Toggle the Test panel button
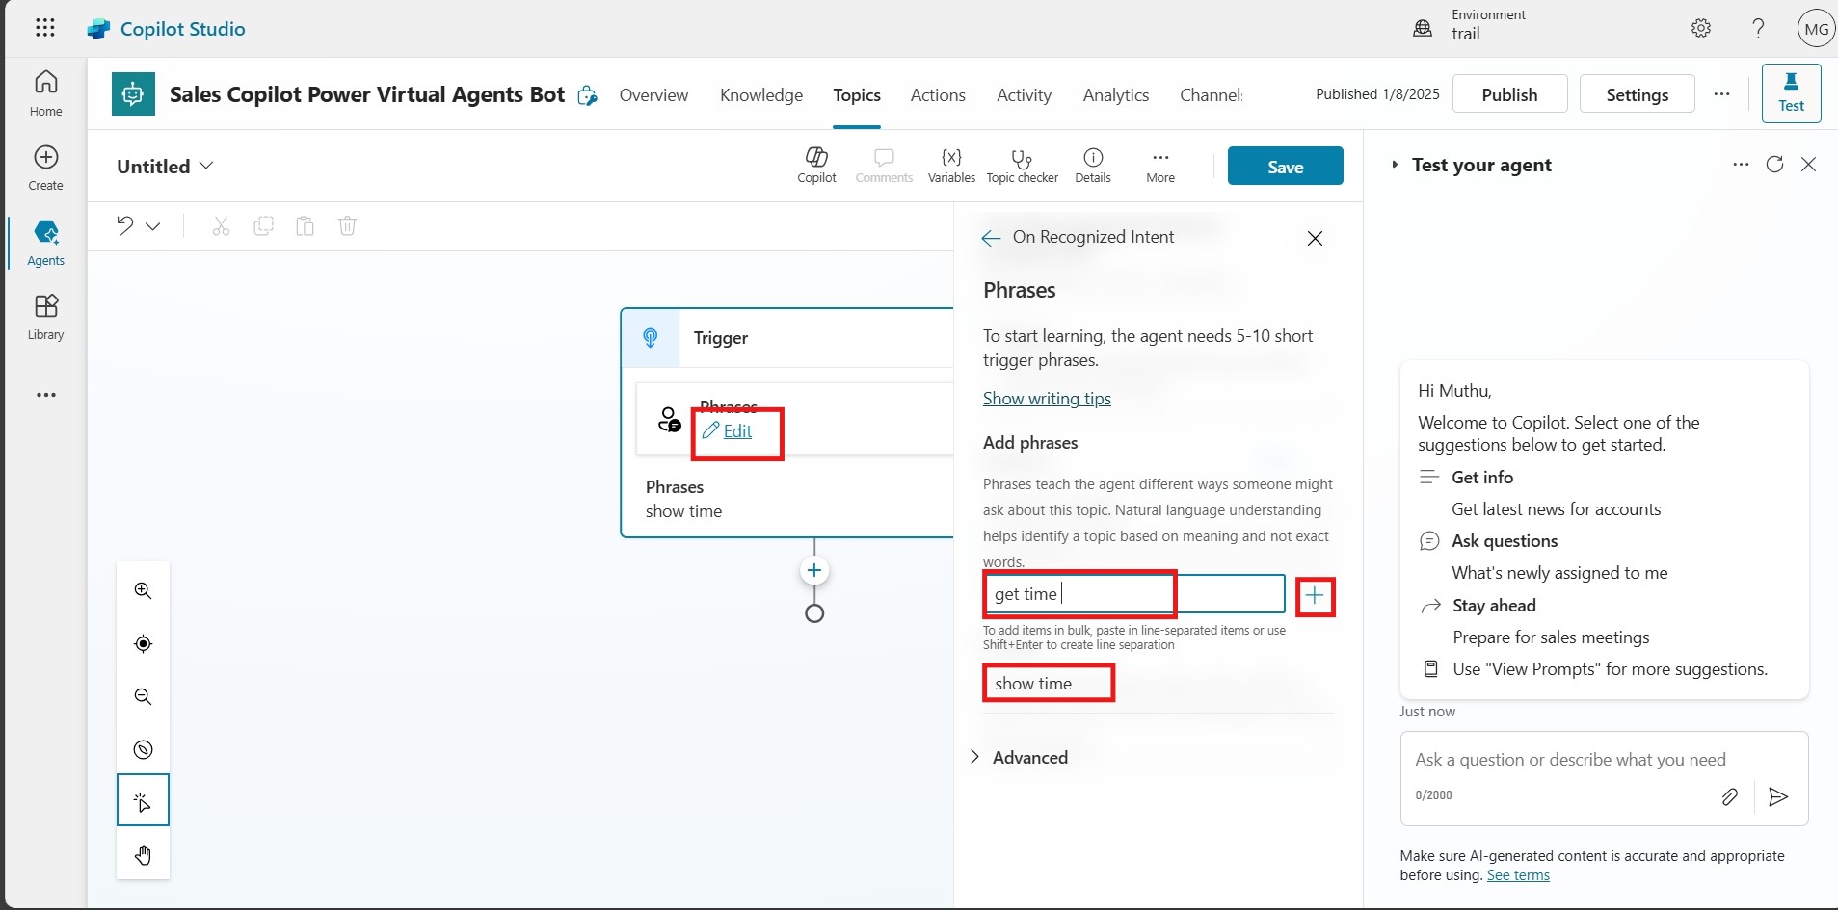This screenshot has height=910, width=1838. [1791, 93]
